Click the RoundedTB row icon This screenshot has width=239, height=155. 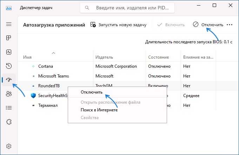34,86
